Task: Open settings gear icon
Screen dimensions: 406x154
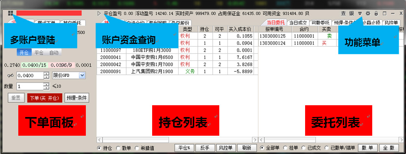Action: coord(368,13)
